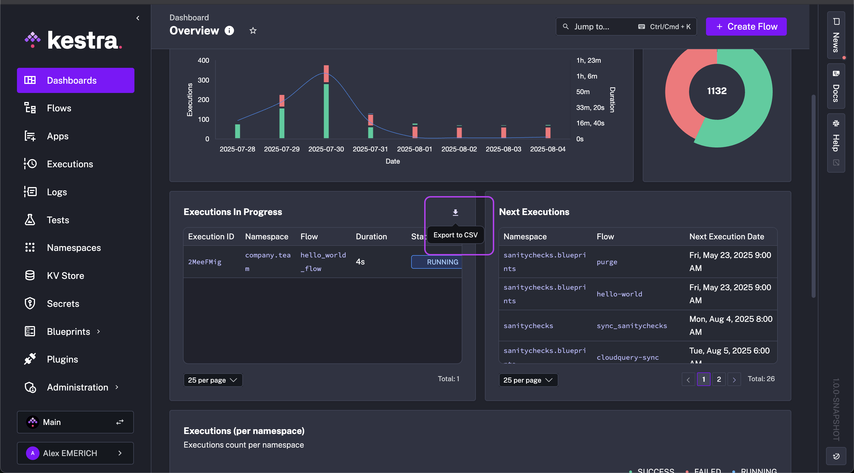Click the Logs icon in the sidebar
854x473 pixels.
point(30,192)
